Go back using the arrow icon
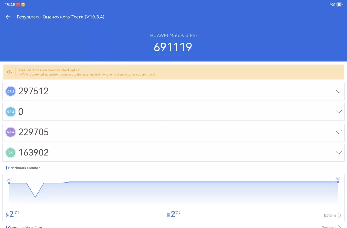This screenshot has height=228, width=347. [8, 17]
